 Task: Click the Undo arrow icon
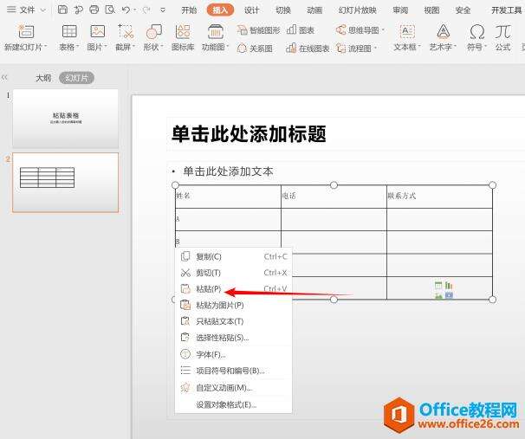pyautogui.click(x=126, y=10)
